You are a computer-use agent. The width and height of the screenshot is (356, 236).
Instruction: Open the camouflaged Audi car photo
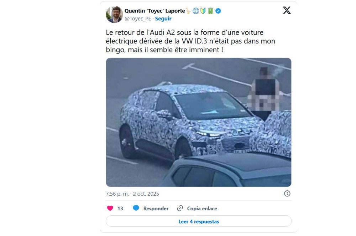199,122
